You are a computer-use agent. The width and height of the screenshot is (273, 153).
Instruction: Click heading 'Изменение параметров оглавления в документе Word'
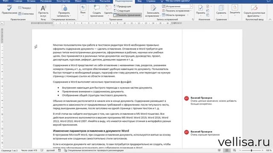click(91, 131)
